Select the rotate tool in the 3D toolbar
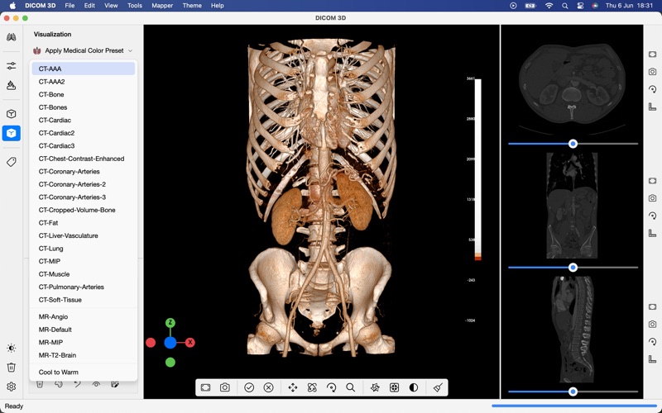This screenshot has width=662, height=413. click(x=332, y=387)
